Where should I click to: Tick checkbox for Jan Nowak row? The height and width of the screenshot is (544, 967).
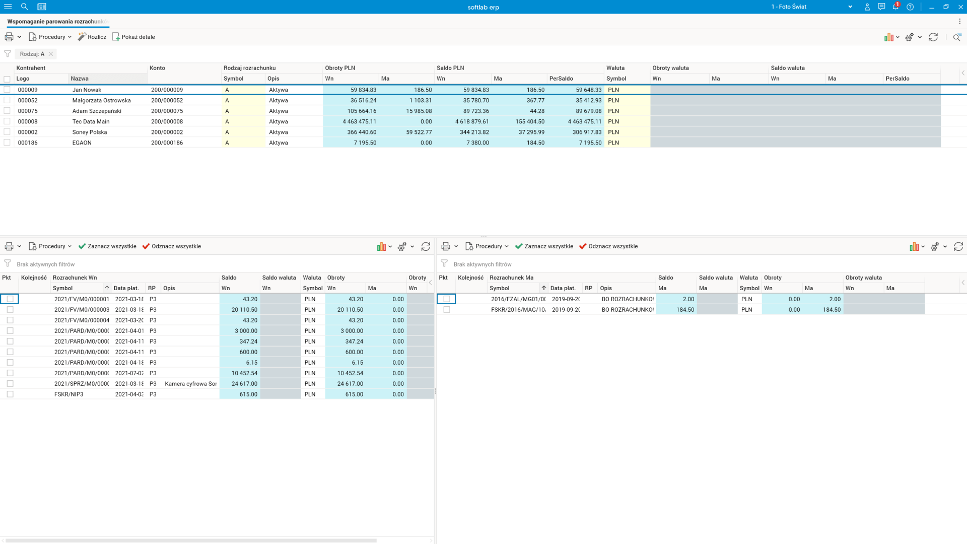tap(7, 90)
